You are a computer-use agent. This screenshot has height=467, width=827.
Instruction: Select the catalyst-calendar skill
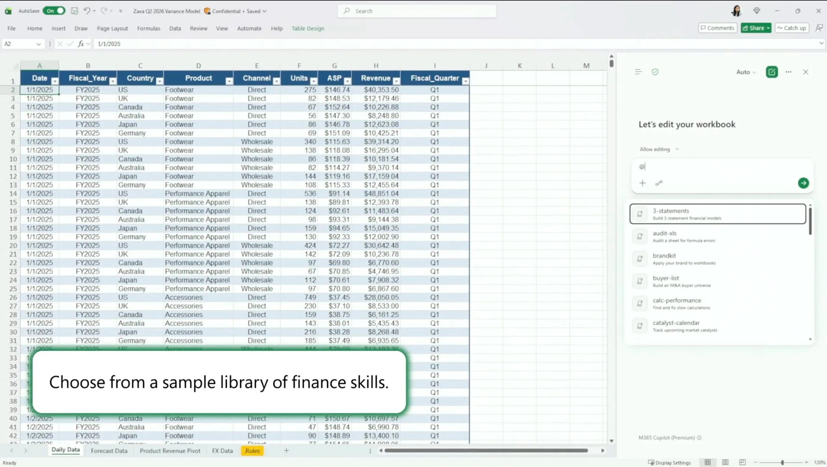tap(718, 326)
